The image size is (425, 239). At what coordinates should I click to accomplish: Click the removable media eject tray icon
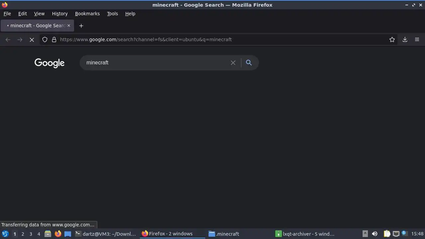click(x=365, y=234)
